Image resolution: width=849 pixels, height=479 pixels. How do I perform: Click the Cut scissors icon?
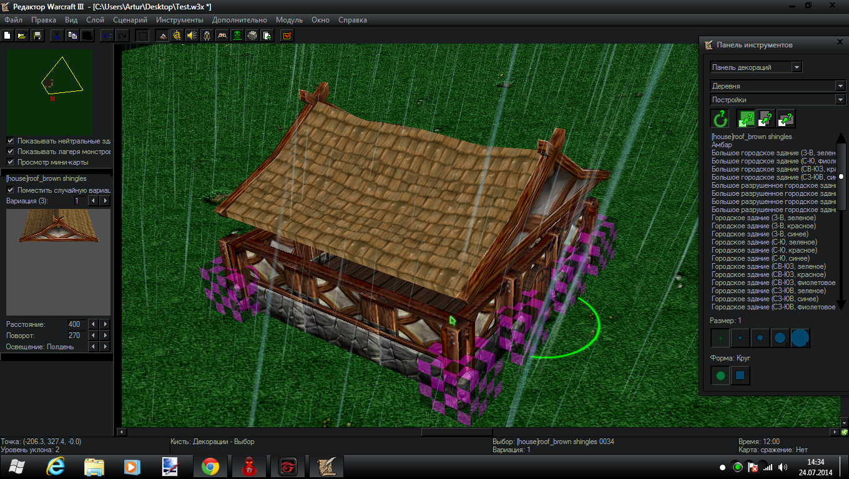57,36
